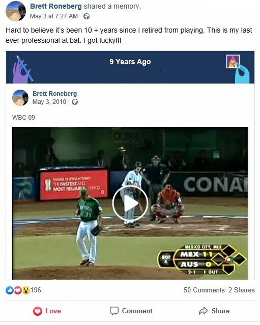Open the 2 Shares link

[242, 290]
